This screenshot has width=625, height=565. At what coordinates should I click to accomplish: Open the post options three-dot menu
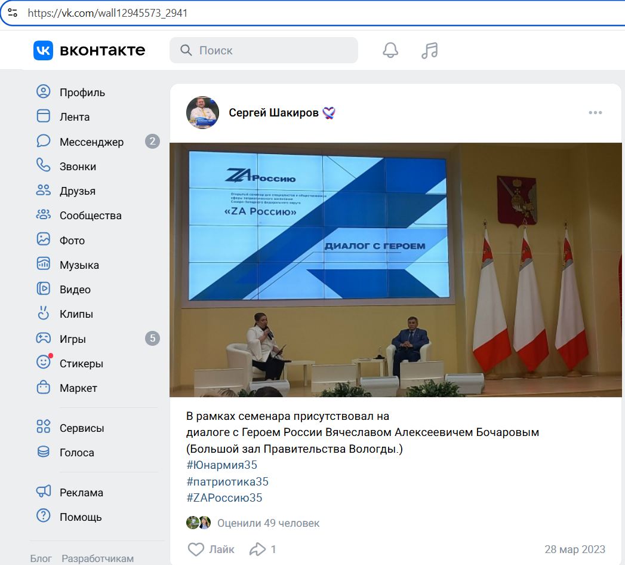[595, 113]
